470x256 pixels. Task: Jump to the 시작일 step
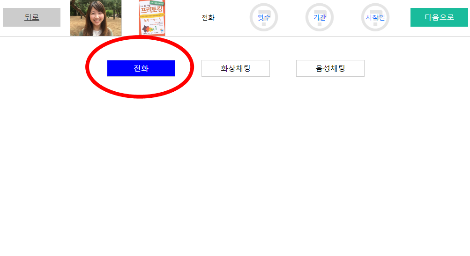(375, 17)
